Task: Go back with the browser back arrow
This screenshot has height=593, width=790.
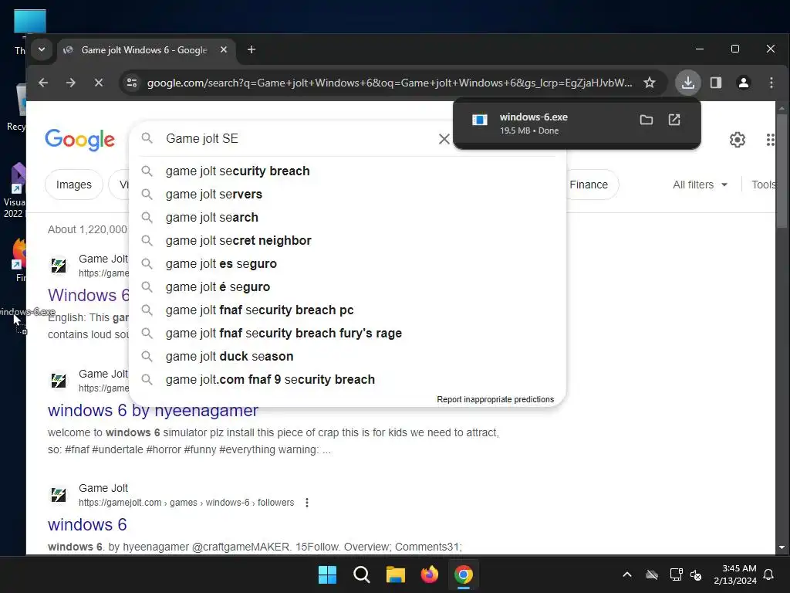Action: coord(43,83)
